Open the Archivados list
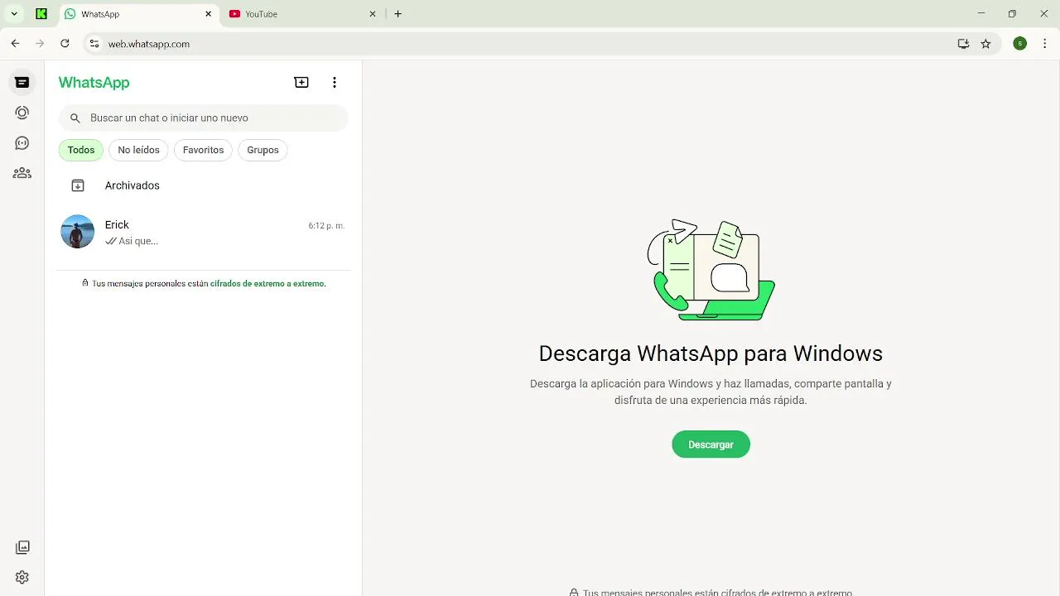Image resolution: width=1060 pixels, height=596 pixels. (203, 185)
